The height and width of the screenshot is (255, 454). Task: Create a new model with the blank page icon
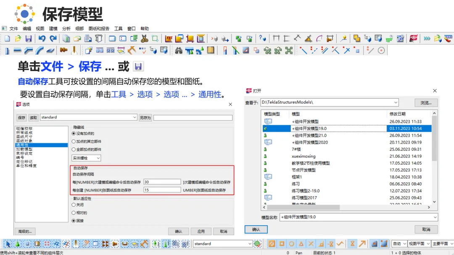click(7, 39)
